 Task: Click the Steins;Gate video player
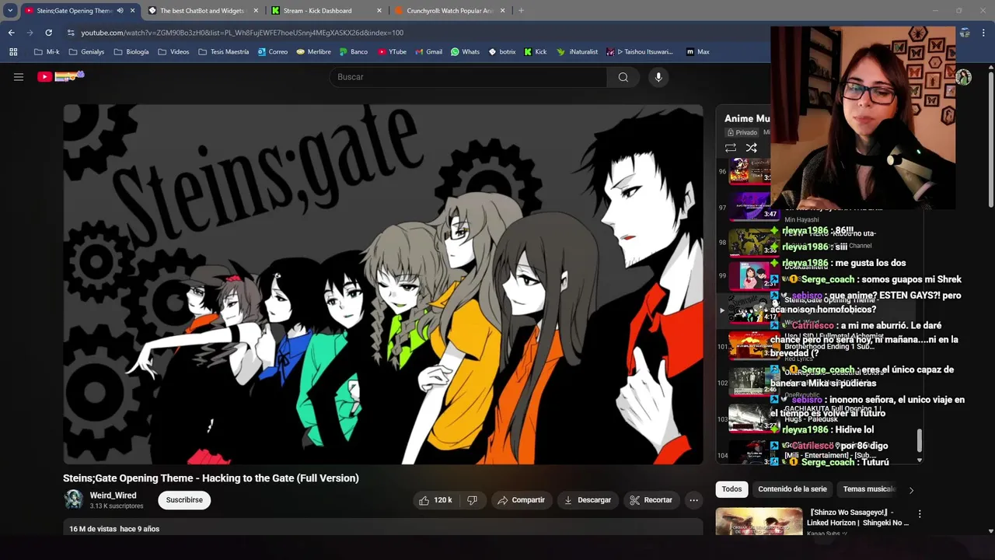[383, 284]
